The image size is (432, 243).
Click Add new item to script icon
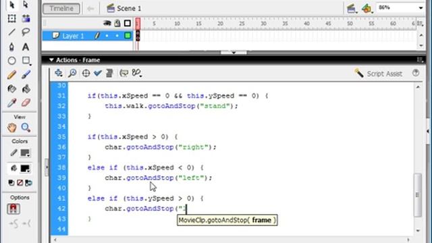pos(59,73)
